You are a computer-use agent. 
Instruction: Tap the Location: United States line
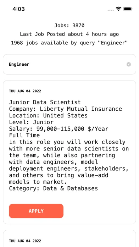[x=48, y=115]
